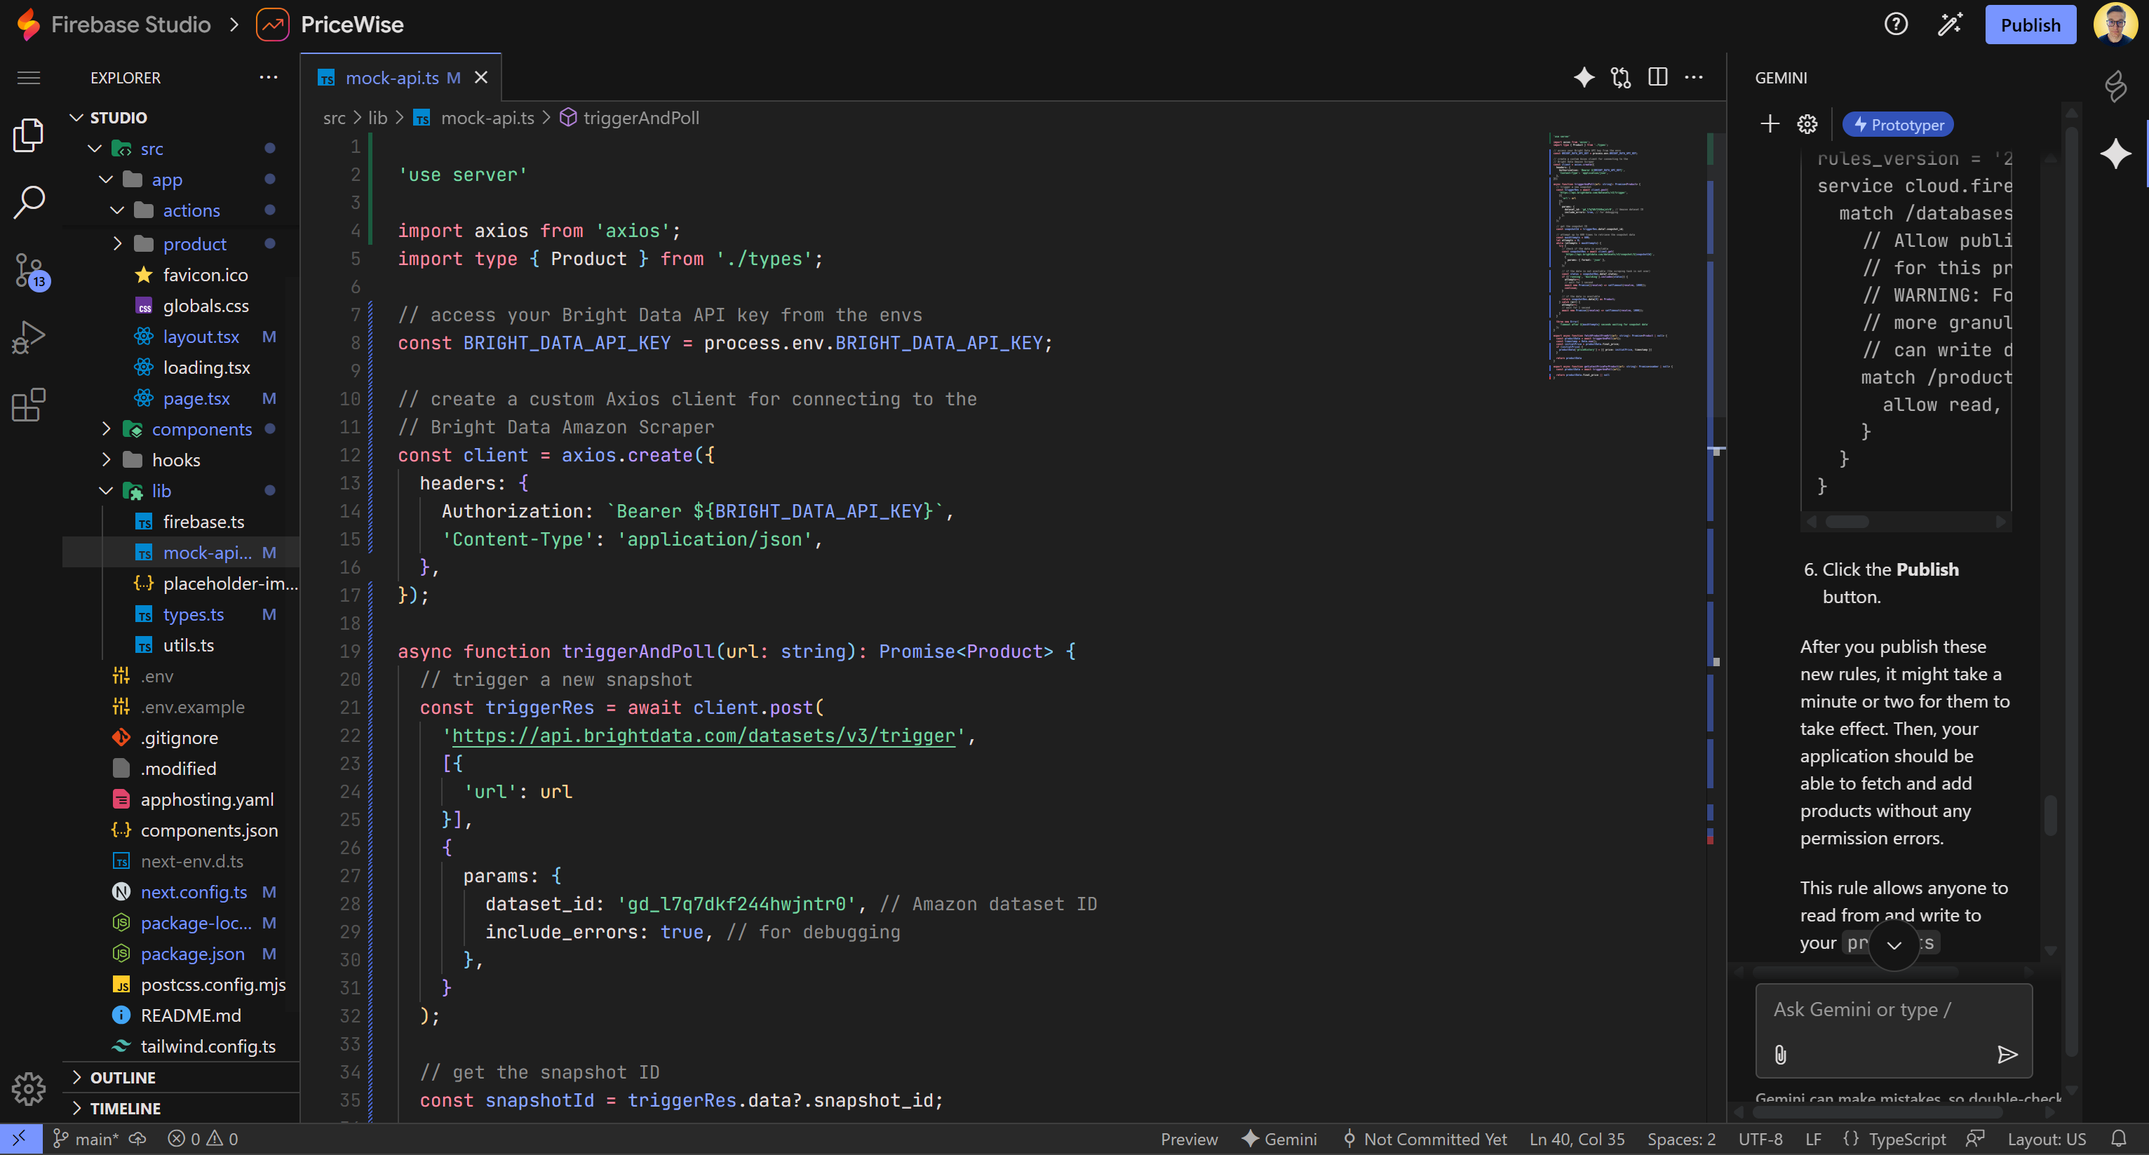Open the Source Control view showing 13 changes
This screenshot has width=2149, height=1155.
click(x=28, y=270)
